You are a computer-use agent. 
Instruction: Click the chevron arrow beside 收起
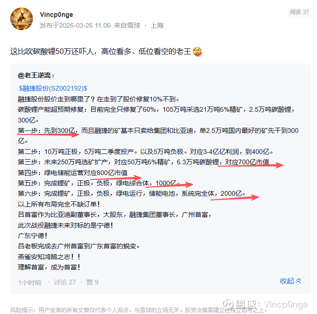[298, 281]
